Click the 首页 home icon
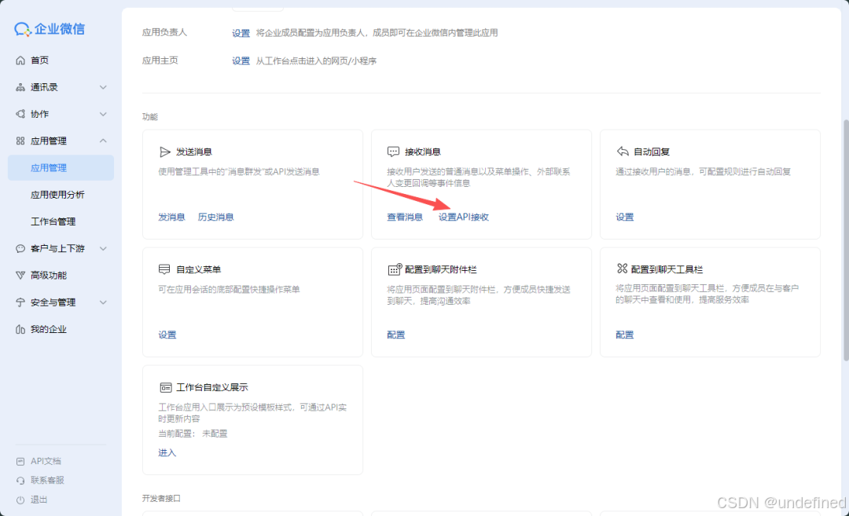Screen dimensions: 849x516 [x=20, y=60]
